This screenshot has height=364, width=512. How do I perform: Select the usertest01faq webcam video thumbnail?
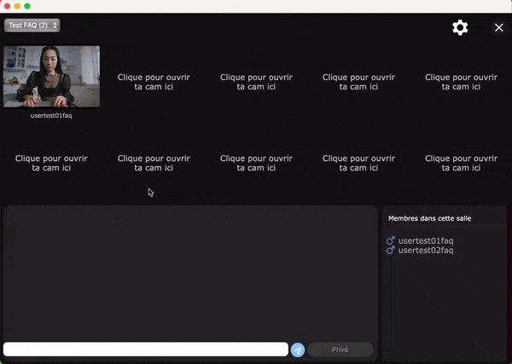(x=51, y=77)
